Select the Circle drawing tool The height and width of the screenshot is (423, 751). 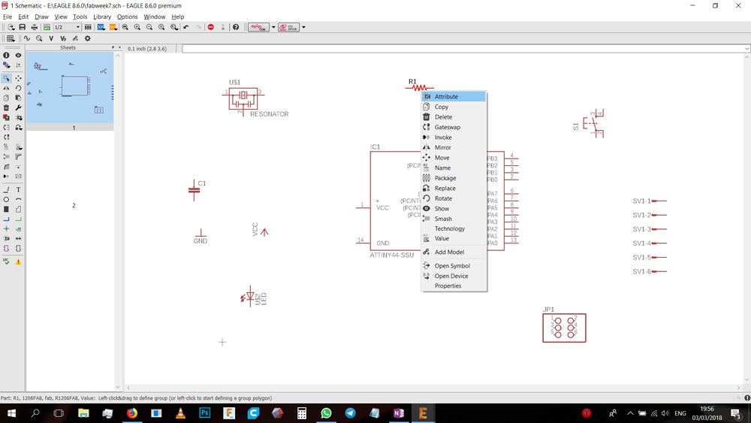[6, 199]
